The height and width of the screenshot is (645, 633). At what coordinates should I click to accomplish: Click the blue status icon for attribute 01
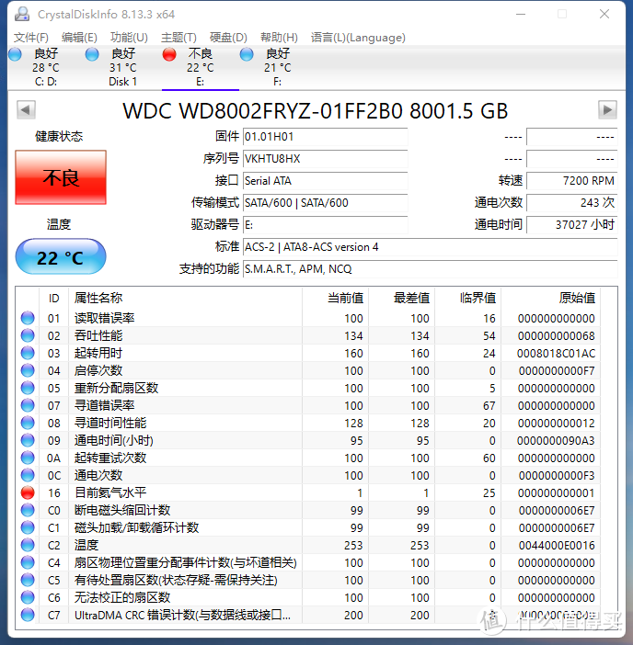point(28,318)
